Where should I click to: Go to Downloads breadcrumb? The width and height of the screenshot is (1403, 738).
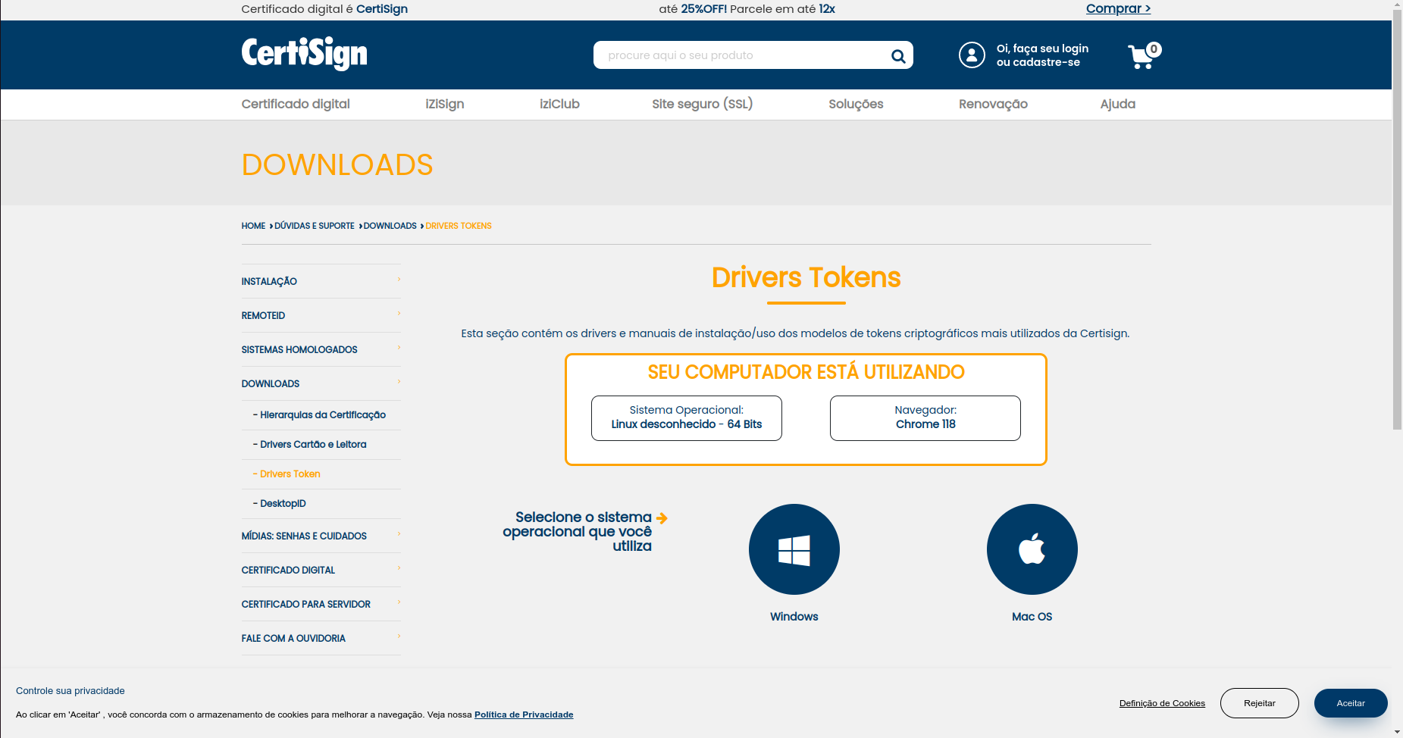coord(390,226)
